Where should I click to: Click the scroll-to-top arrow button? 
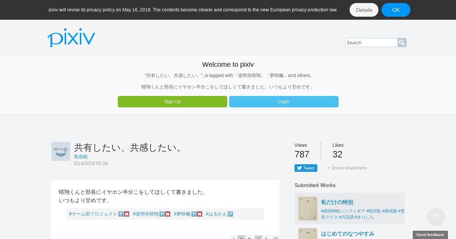pyautogui.click(x=436, y=217)
